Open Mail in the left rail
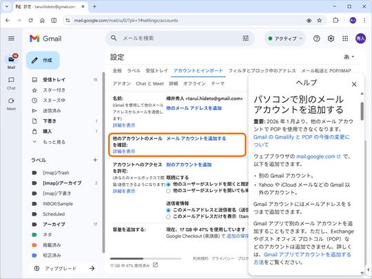This screenshot has height=279, width=372. coord(11,62)
